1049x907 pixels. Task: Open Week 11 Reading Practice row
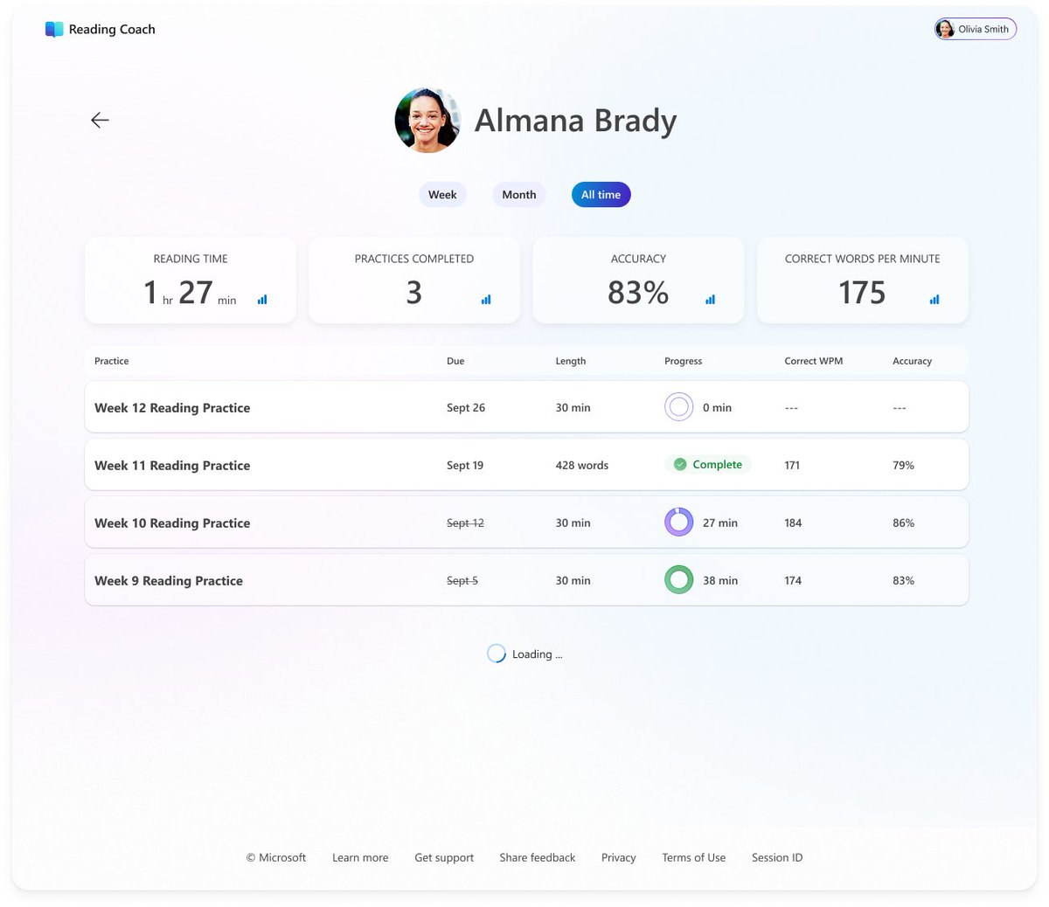click(x=526, y=465)
